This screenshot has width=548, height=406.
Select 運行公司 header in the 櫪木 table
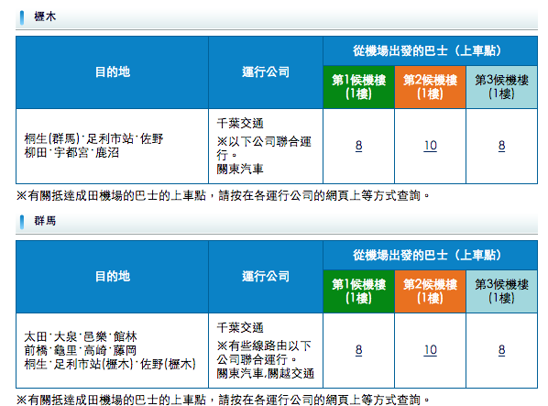pyautogui.click(x=266, y=72)
